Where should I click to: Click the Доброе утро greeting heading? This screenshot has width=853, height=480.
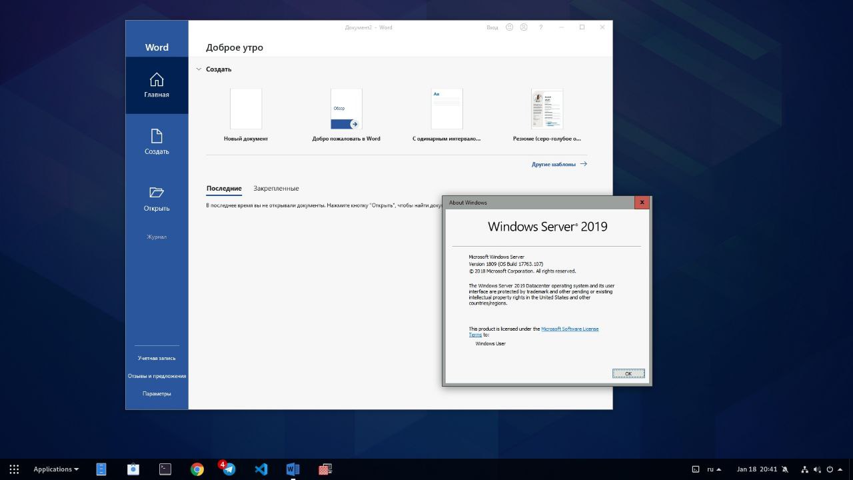[x=235, y=47]
